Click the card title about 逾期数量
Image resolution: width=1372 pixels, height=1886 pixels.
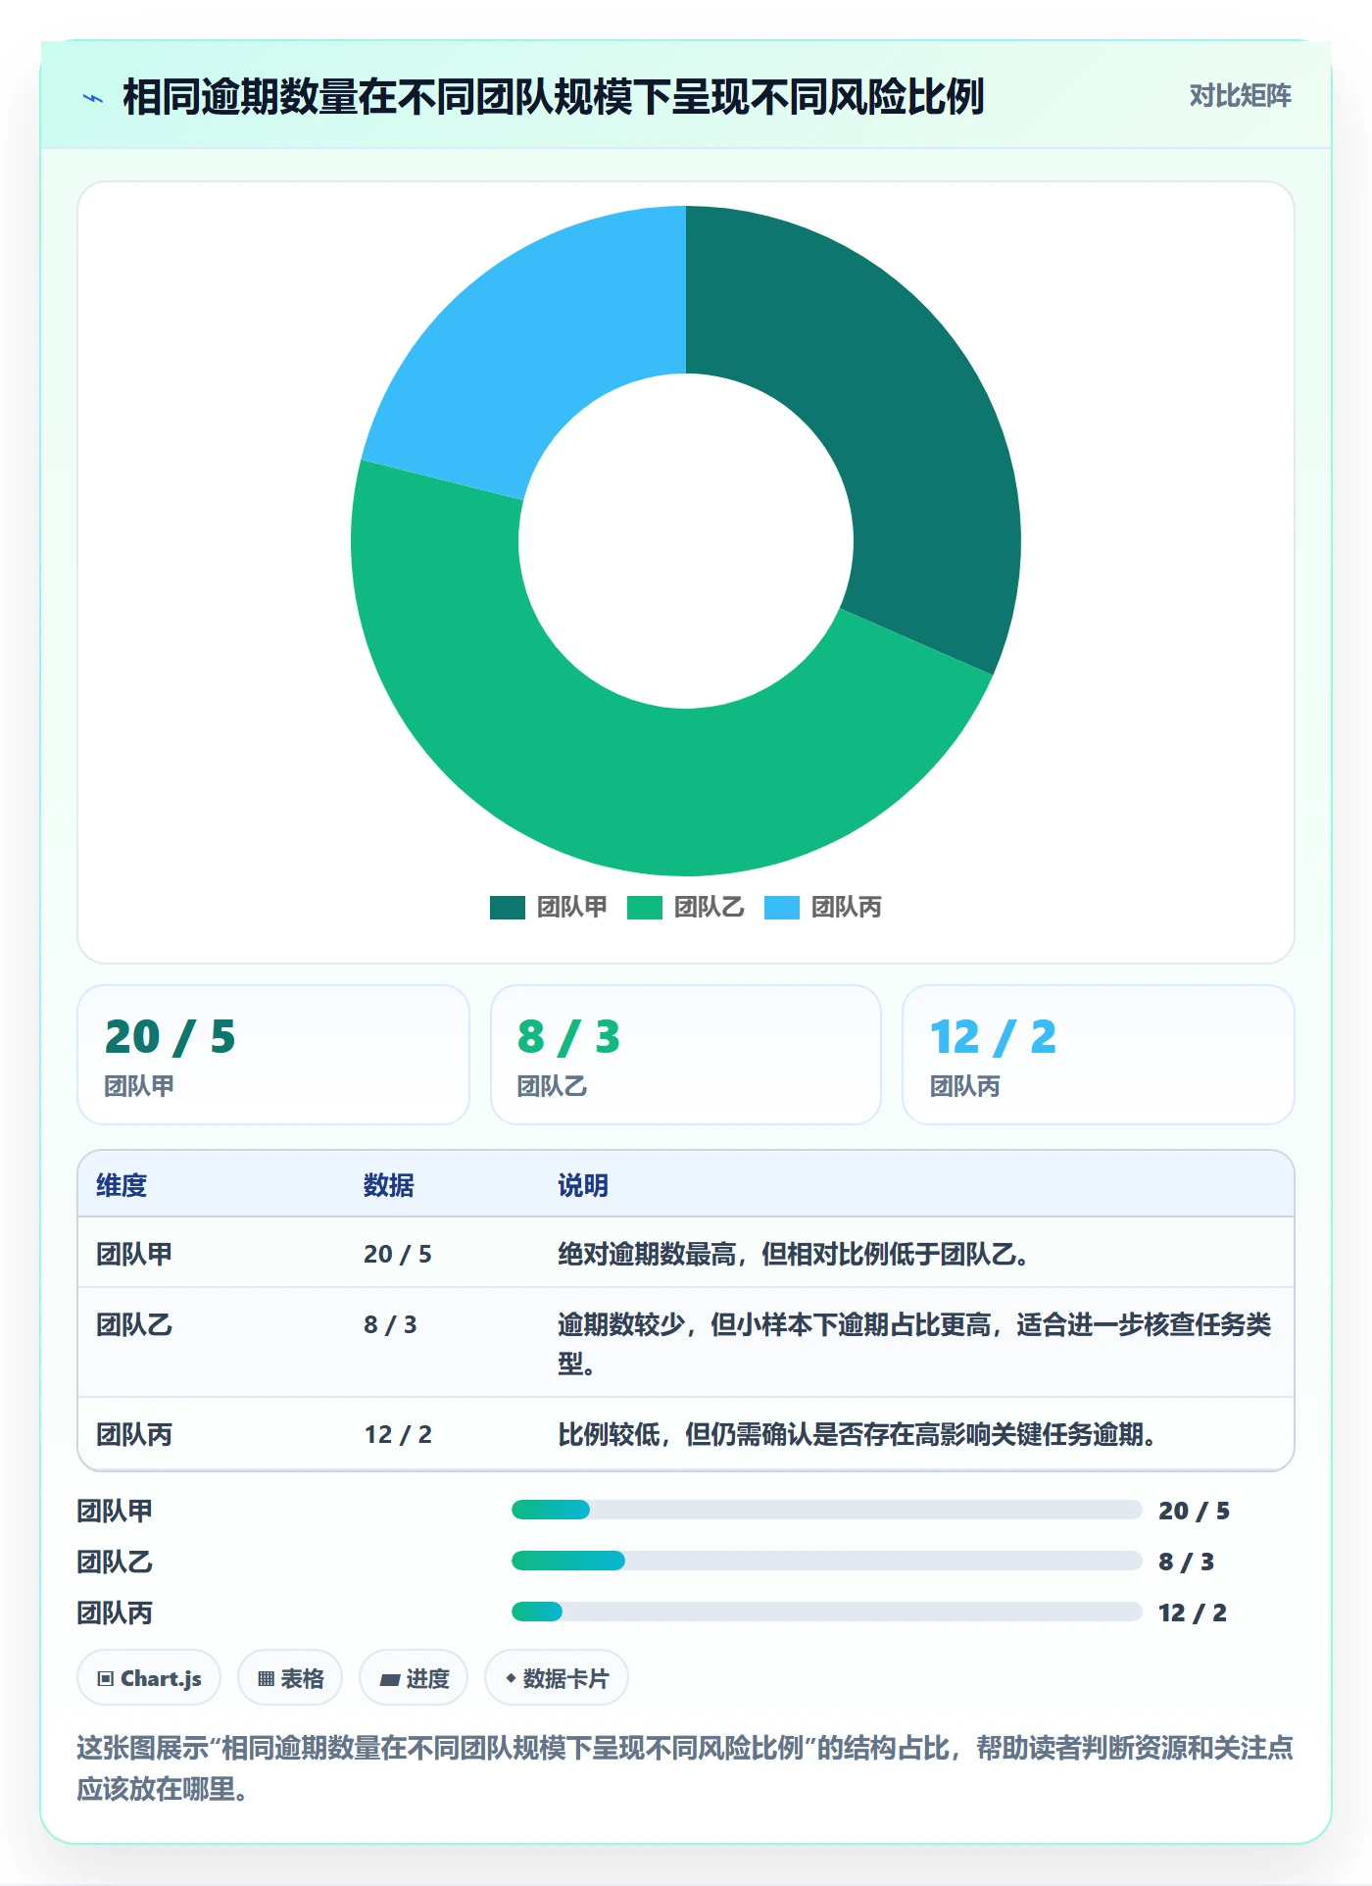553,97
